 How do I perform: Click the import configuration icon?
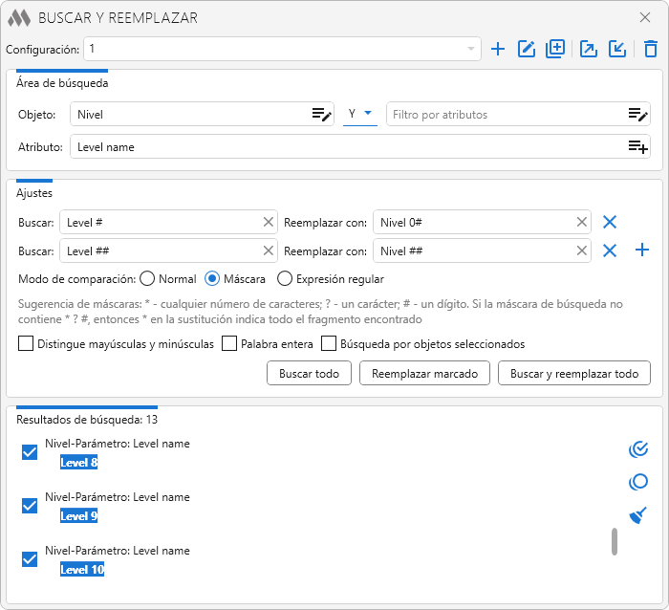pos(617,49)
